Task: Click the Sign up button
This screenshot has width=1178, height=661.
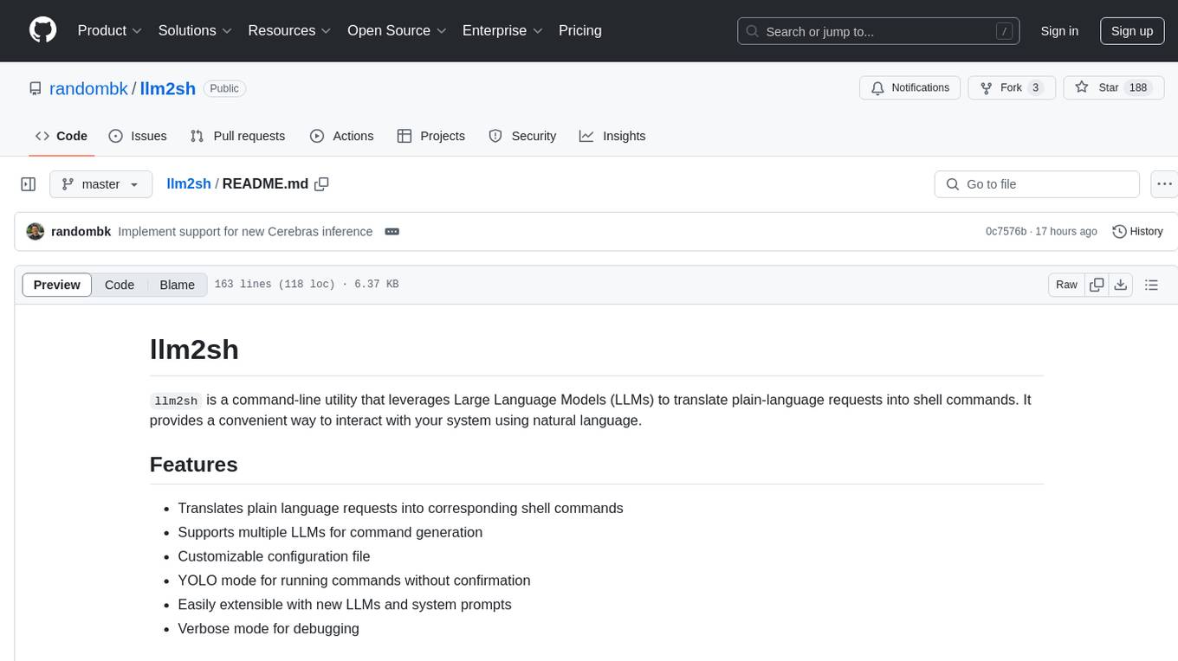Action: (1132, 31)
